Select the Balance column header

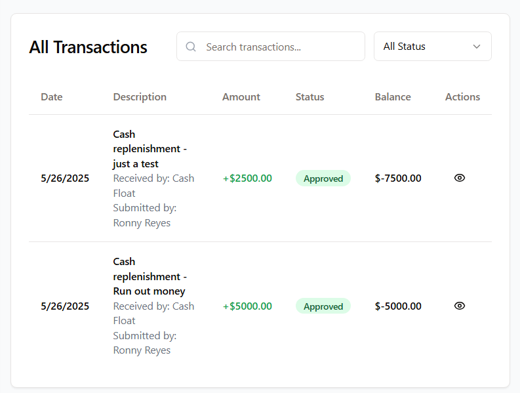pos(393,97)
